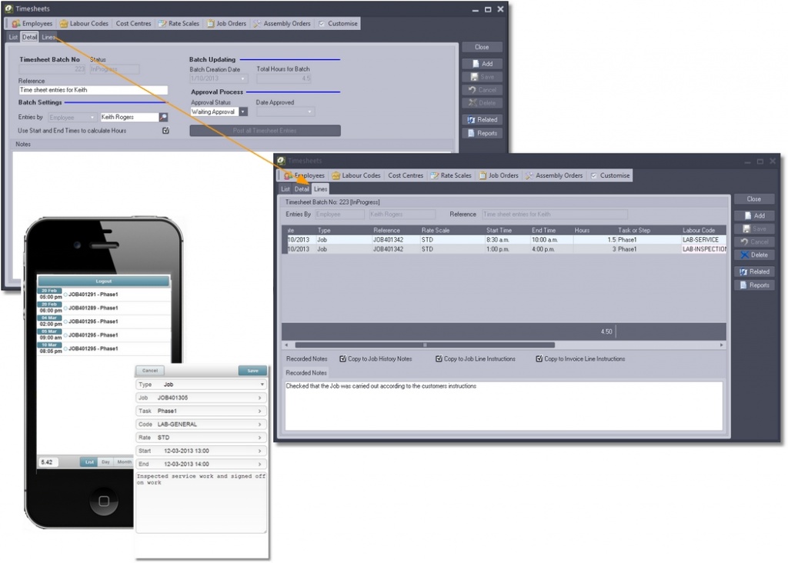Click into the Reference text field

(92, 90)
